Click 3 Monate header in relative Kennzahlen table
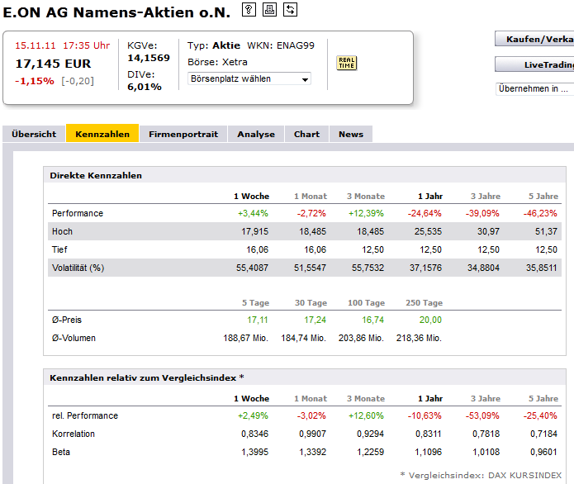The image size is (574, 484). [366, 399]
